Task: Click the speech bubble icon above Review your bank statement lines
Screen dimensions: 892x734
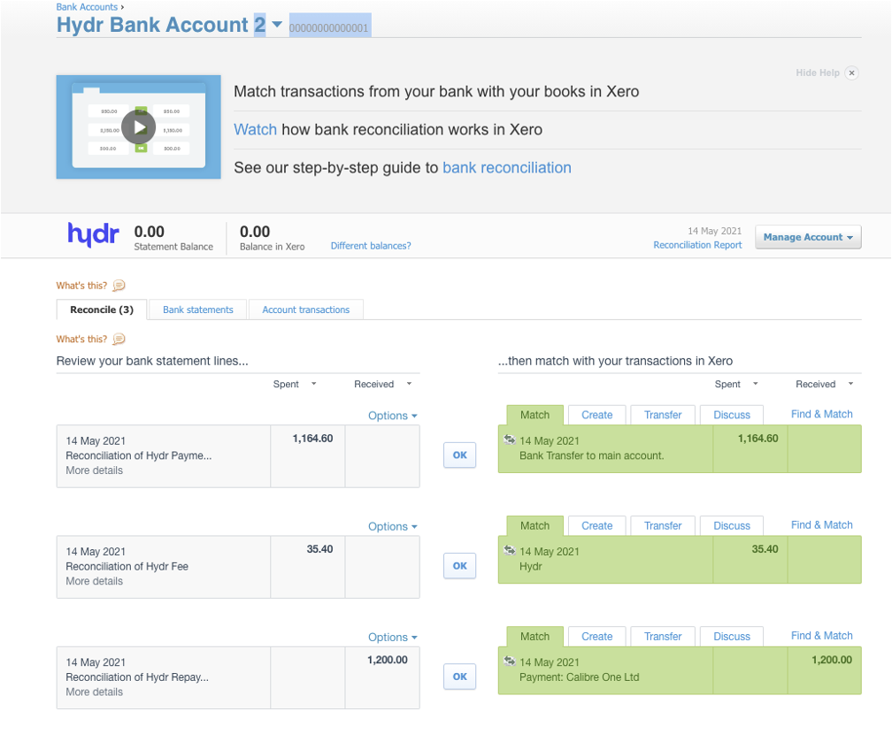Action: (x=119, y=339)
